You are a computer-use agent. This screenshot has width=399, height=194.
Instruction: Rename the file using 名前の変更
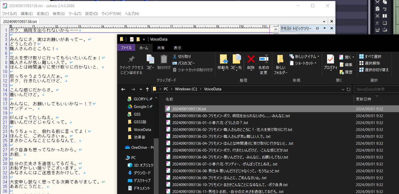(264, 65)
